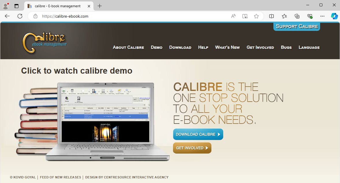Select the calibre - E-book management tab

pos(59,6)
